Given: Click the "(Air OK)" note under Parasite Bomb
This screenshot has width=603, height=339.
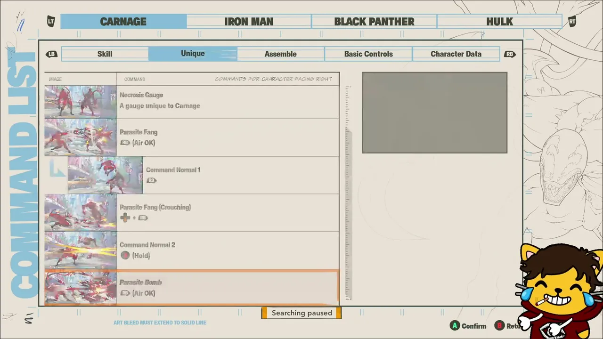Looking at the screenshot, I should click(x=144, y=293).
